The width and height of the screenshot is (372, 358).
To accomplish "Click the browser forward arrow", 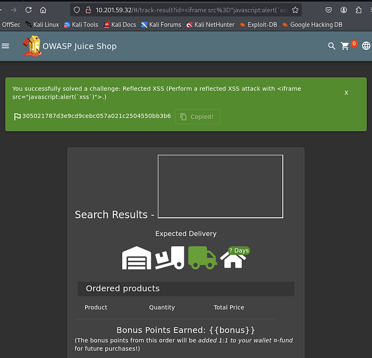I will 13,10.
